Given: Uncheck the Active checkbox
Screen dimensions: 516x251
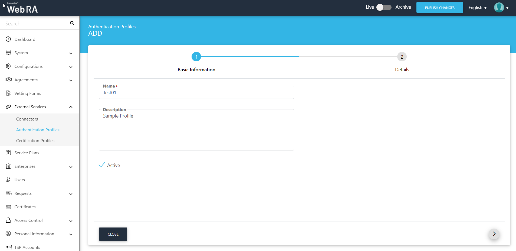Looking at the screenshot, I should pos(102,165).
